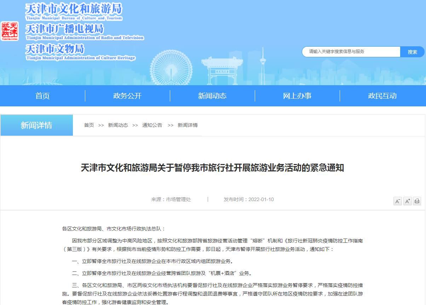Click the 首页 breadcrumb link

89,125
